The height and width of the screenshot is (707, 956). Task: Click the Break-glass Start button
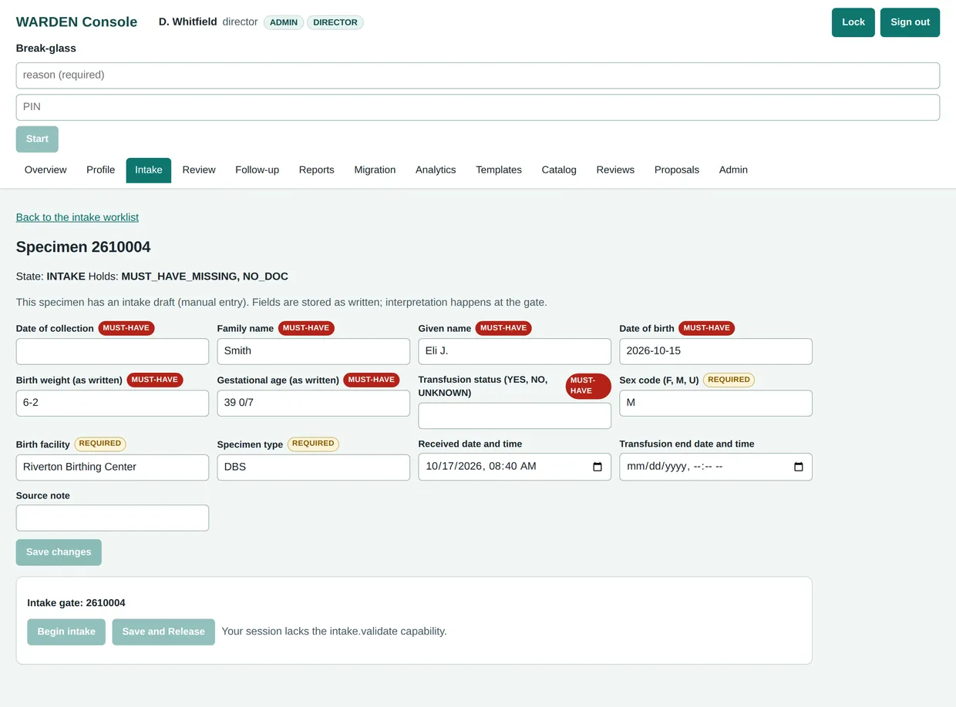(x=37, y=139)
